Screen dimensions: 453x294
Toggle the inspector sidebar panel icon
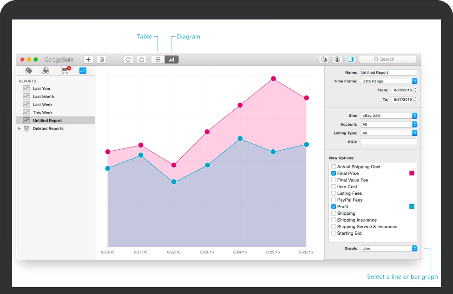pos(350,59)
